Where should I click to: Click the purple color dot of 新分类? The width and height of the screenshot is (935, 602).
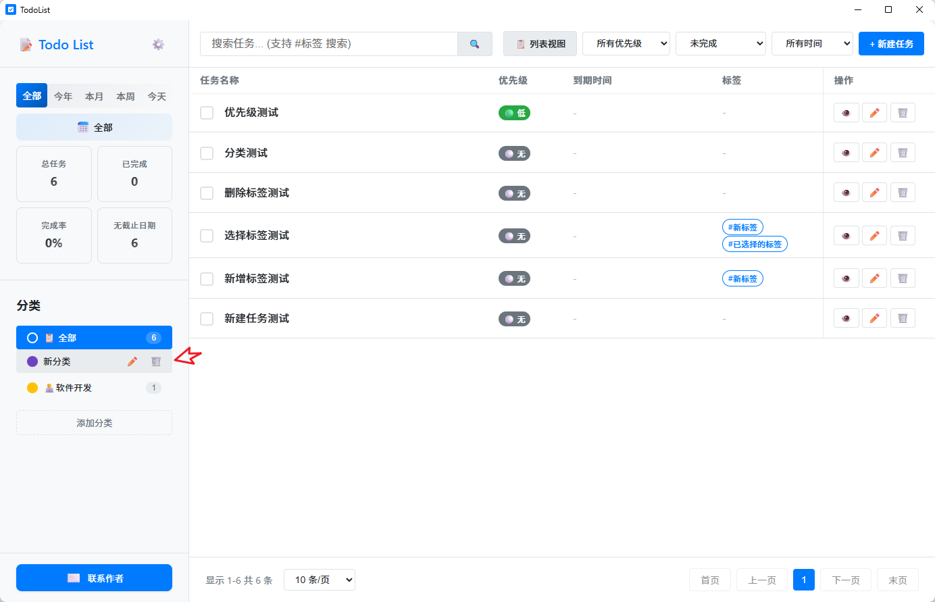point(32,361)
